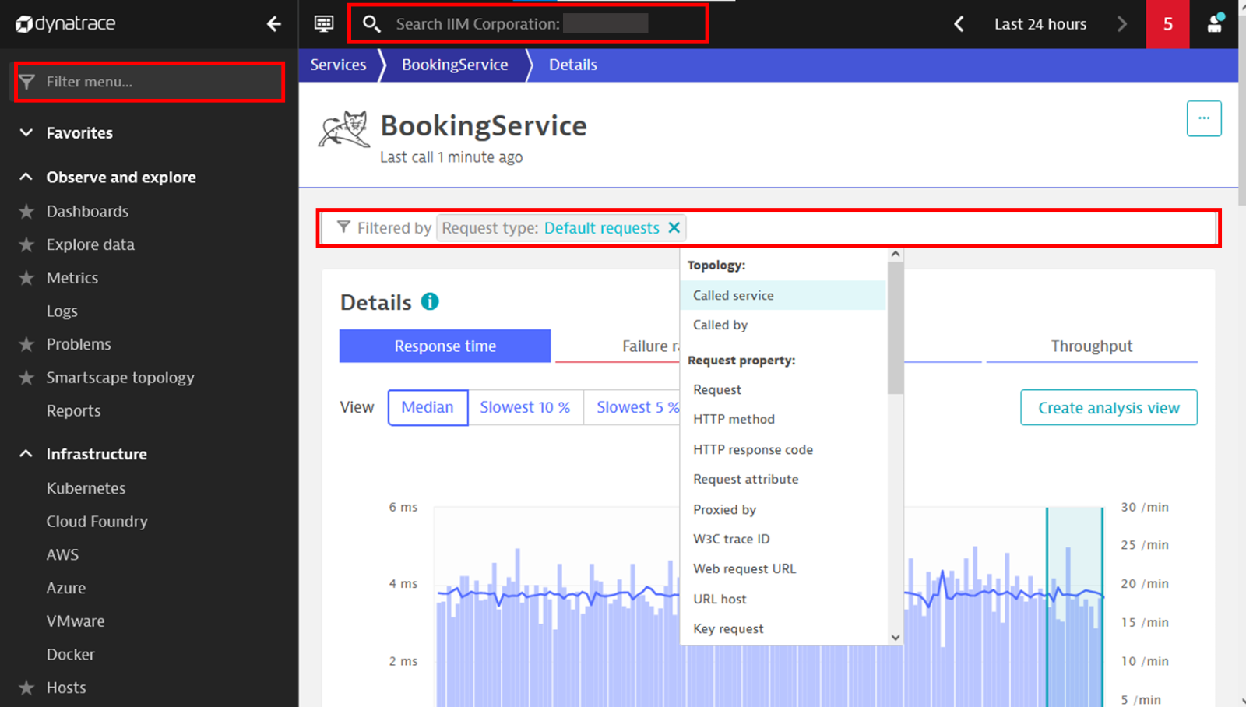Expand the Favorites section
This screenshot has height=707, width=1246.
26,133
